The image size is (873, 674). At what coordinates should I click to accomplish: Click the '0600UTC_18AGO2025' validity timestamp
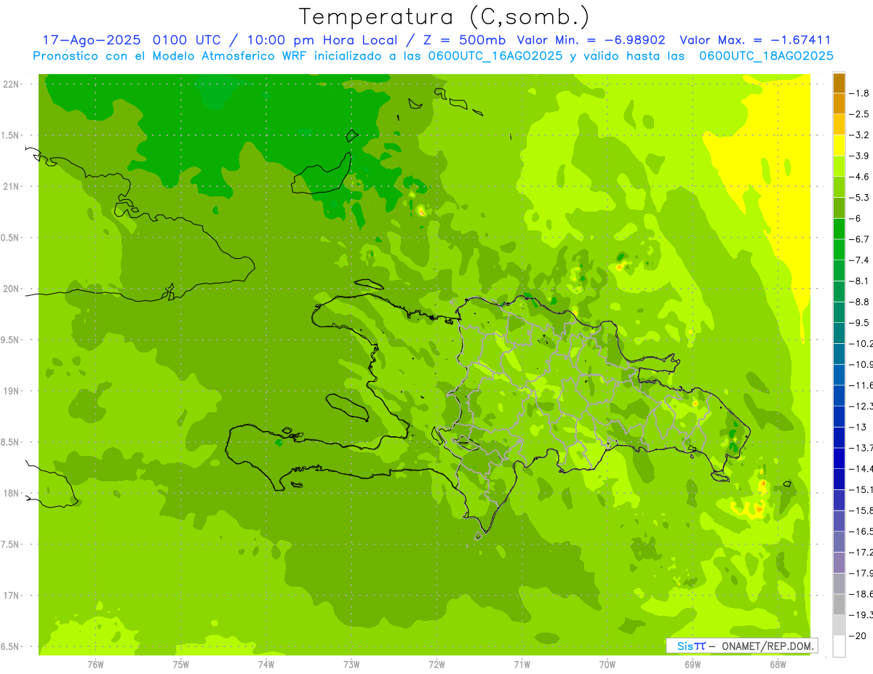tap(766, 56)
